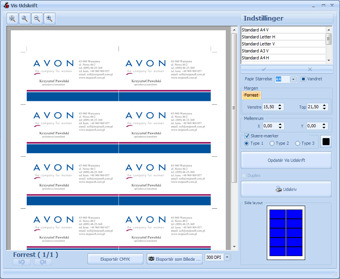
Task: Click the Vis Udskrift application icon
Action: point(6,5)
